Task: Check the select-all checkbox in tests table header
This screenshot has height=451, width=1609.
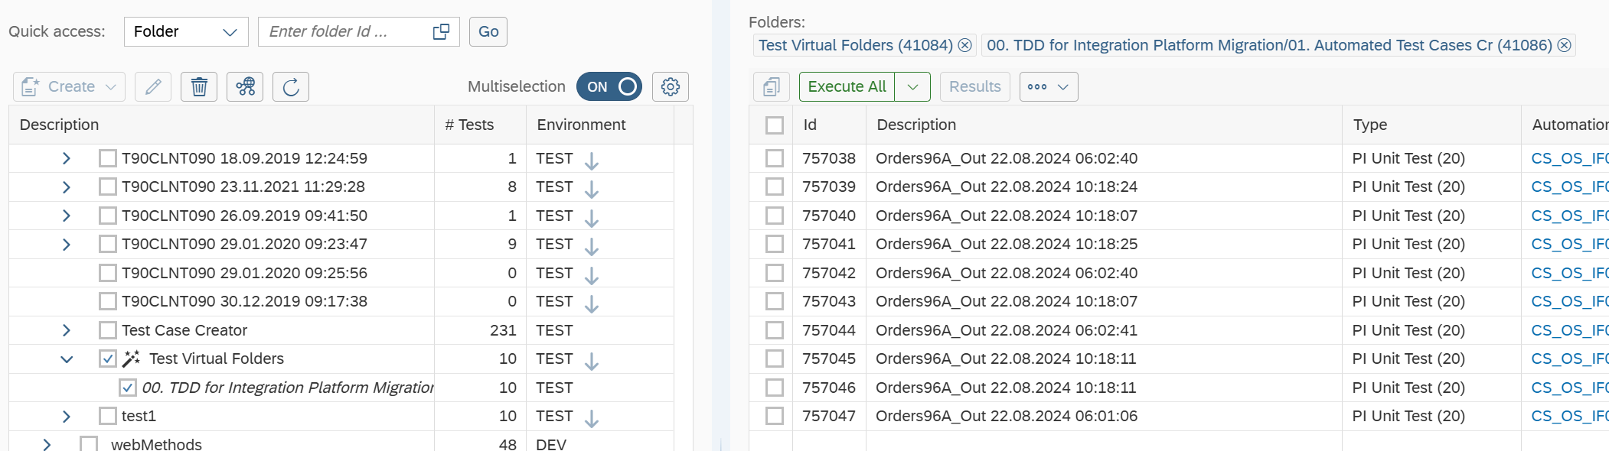Action: point(775,125)
